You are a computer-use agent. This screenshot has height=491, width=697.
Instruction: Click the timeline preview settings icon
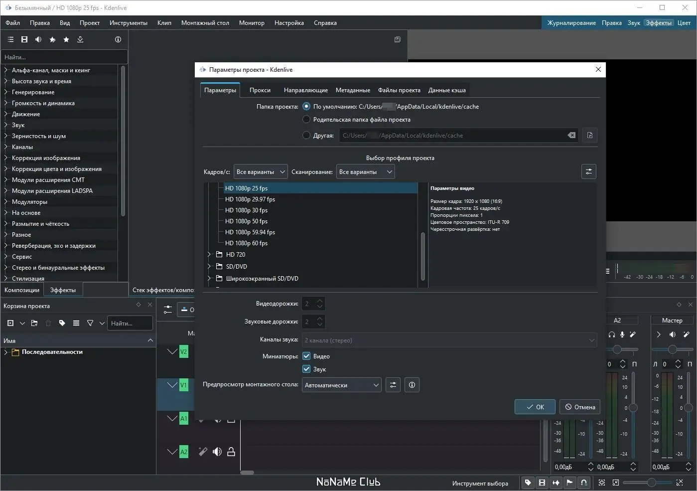(x=393, y=385)
